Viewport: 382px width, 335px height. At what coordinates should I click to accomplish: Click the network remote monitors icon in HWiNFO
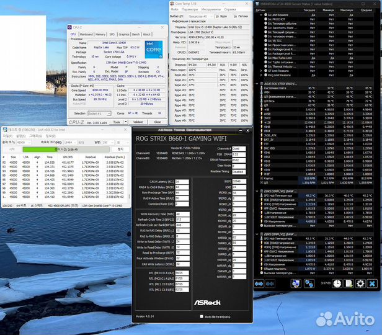(x=309, y=284)
